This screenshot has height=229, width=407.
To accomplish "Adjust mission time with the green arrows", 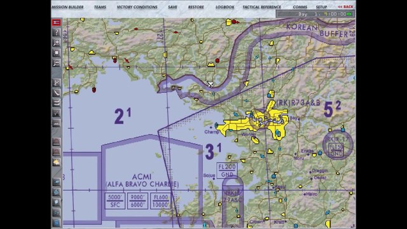I will coord(349,14).
